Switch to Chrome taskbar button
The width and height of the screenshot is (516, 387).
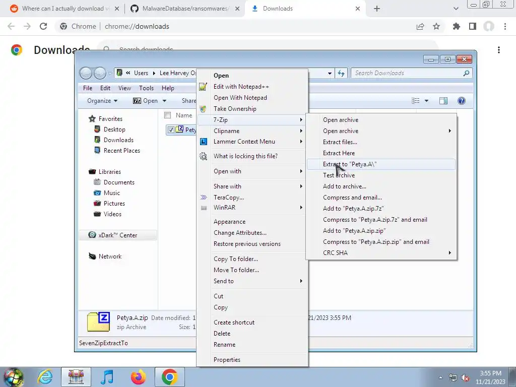[170, 377]
